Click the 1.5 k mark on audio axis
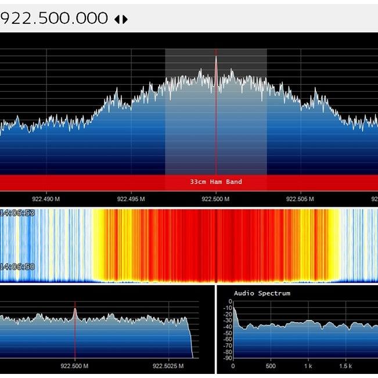The image size is (378, 378). point(346,366)
